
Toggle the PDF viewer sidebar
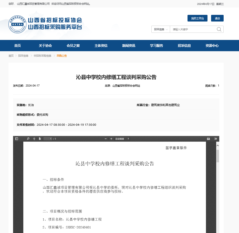click(x=17, y=139)
